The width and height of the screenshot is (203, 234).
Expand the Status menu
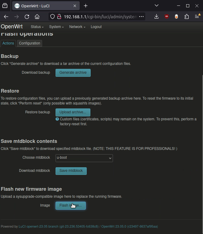[x=37, y=27]
